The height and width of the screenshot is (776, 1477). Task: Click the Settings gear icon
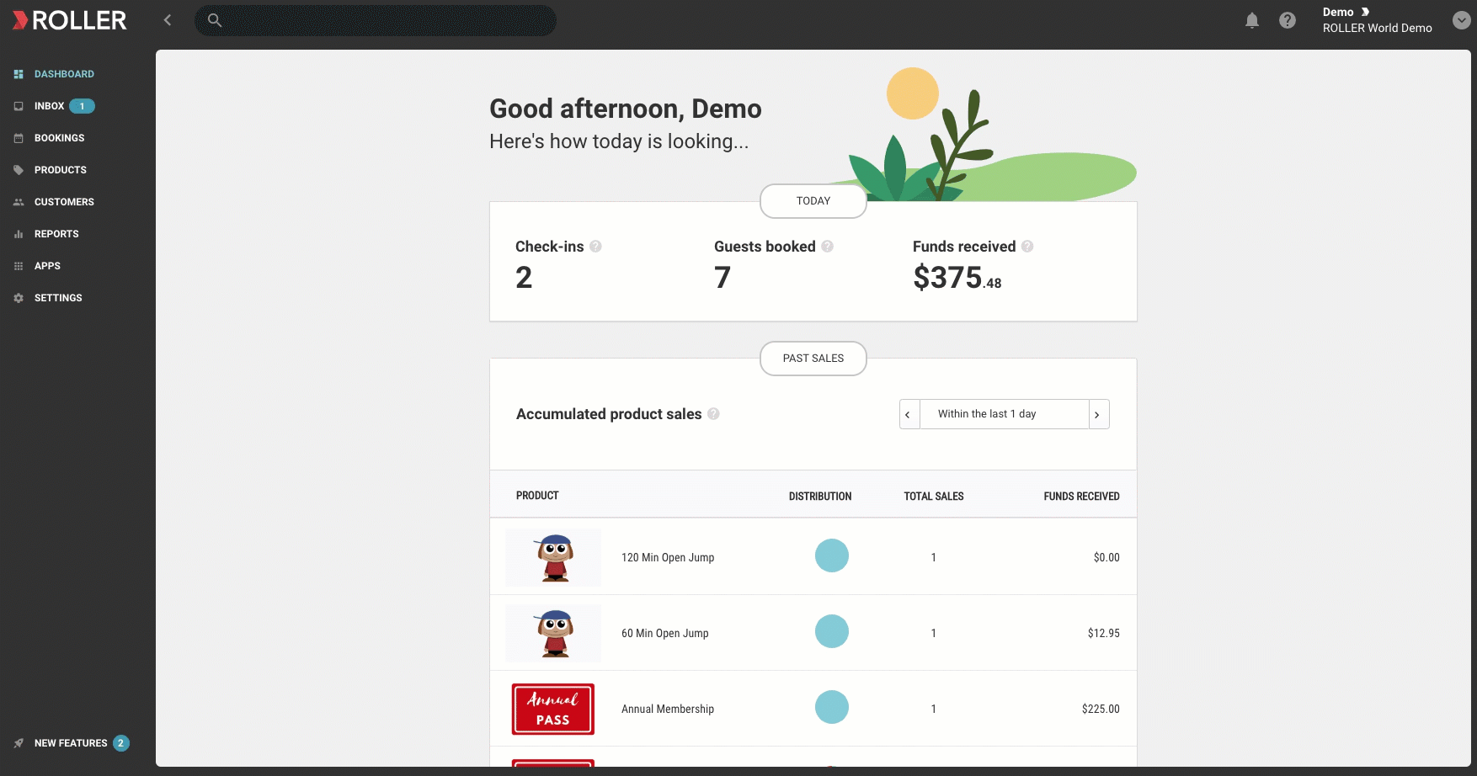[19, 298]
